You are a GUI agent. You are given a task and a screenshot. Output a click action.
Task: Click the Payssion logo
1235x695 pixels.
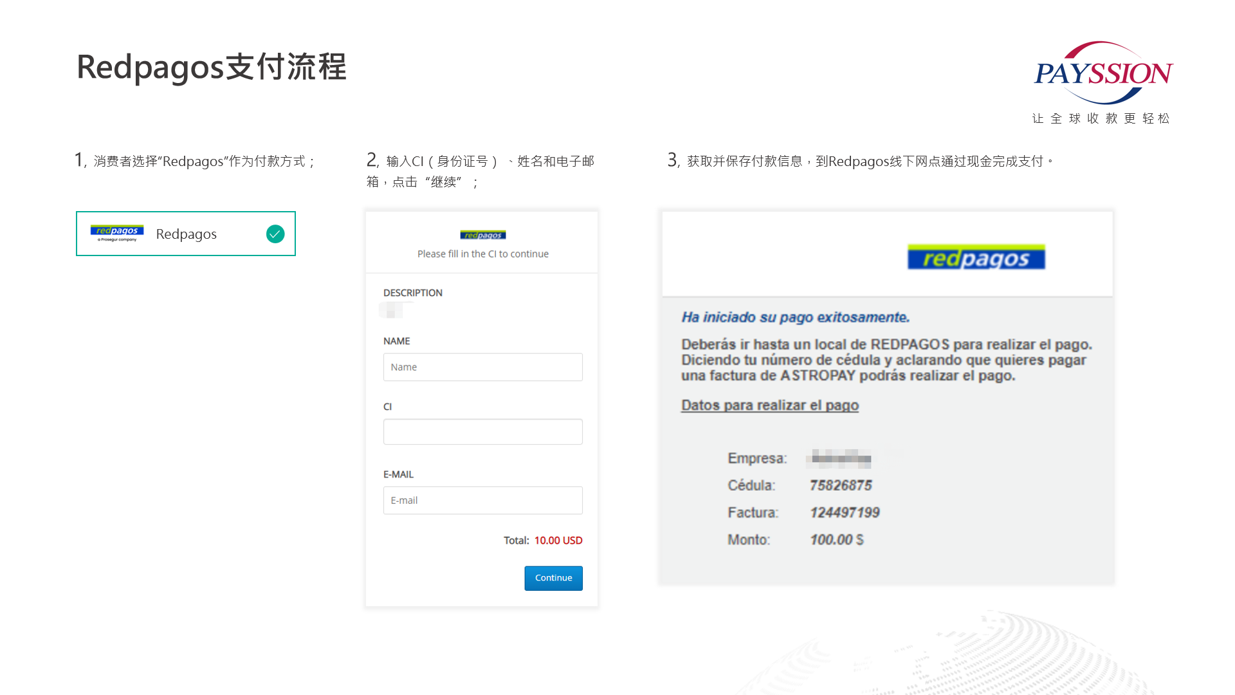coord(1104,73)
